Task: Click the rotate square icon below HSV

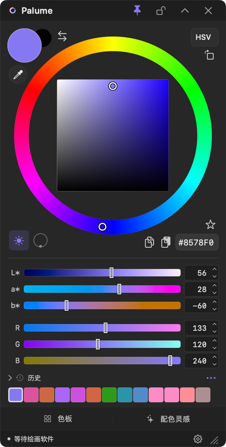Action: [x=209, y=55]
